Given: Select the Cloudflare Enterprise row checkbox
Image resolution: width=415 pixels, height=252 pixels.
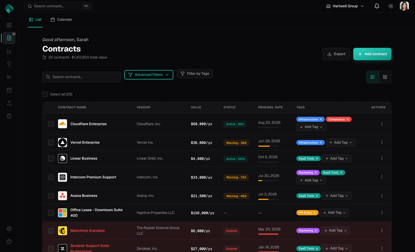Looking at the screenshot, I should pos(51,124).
